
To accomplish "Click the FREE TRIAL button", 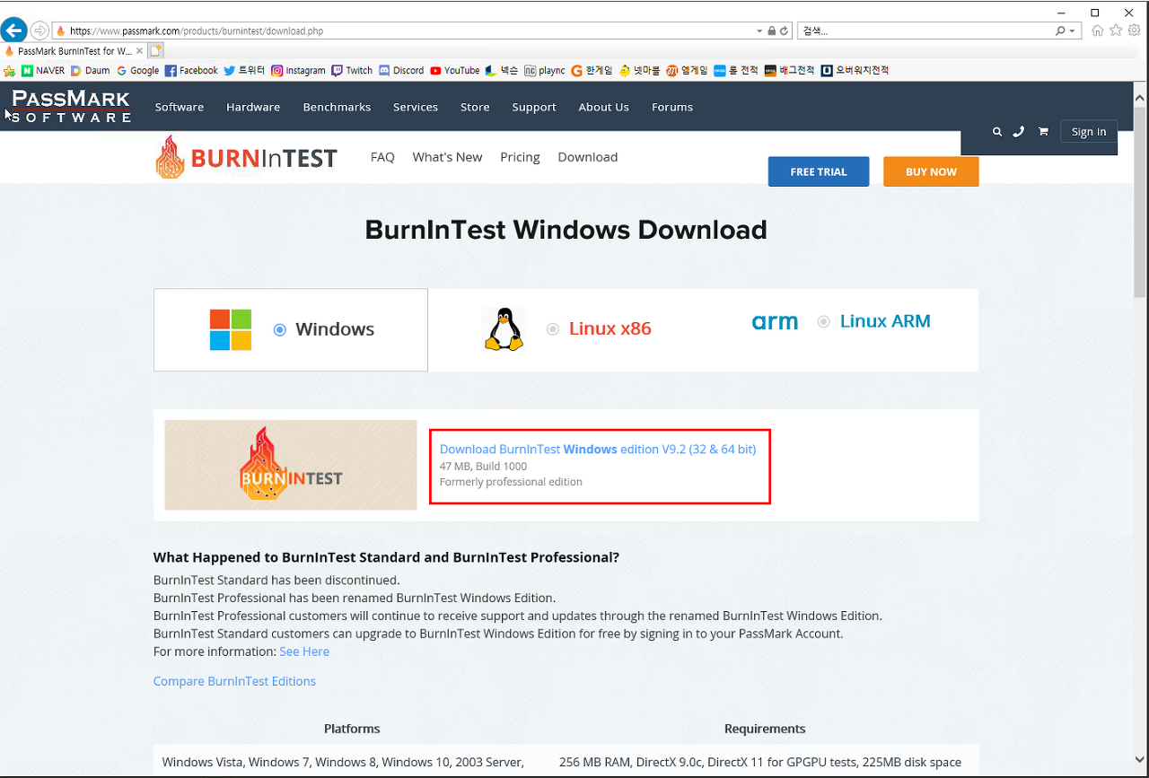I will [819, 171].
